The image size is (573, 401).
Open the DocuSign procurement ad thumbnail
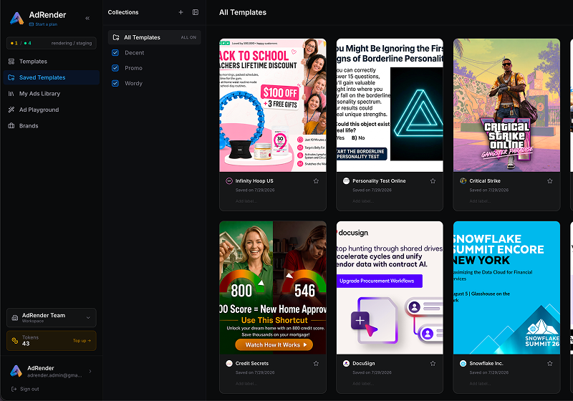coord(390,288)
